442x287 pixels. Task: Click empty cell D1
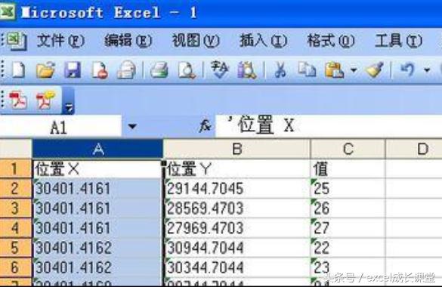414,169
